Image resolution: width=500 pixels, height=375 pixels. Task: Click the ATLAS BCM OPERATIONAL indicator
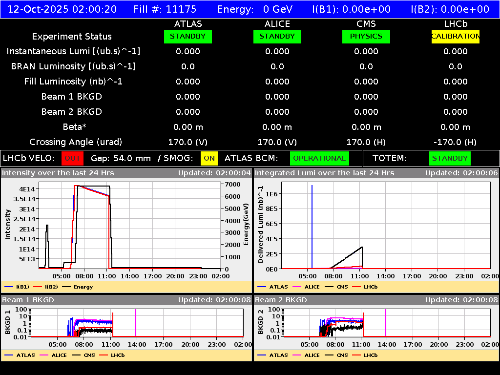click(x=319, y=158)
